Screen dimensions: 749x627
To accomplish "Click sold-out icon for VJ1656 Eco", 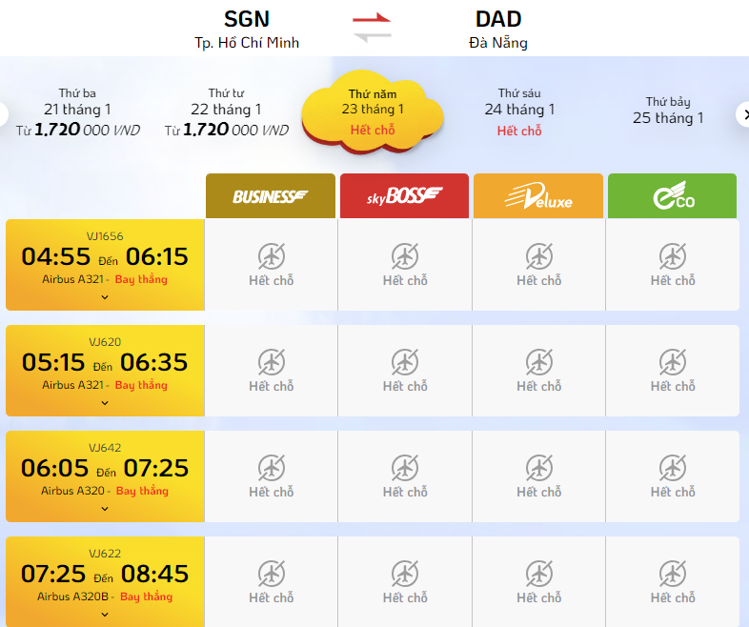I will [x=673, y=255].
